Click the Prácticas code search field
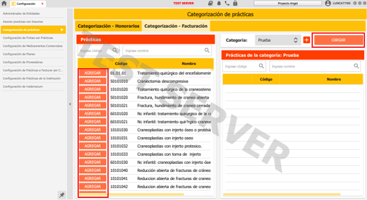The image size is (367, 200). click(x=99, y=50)
